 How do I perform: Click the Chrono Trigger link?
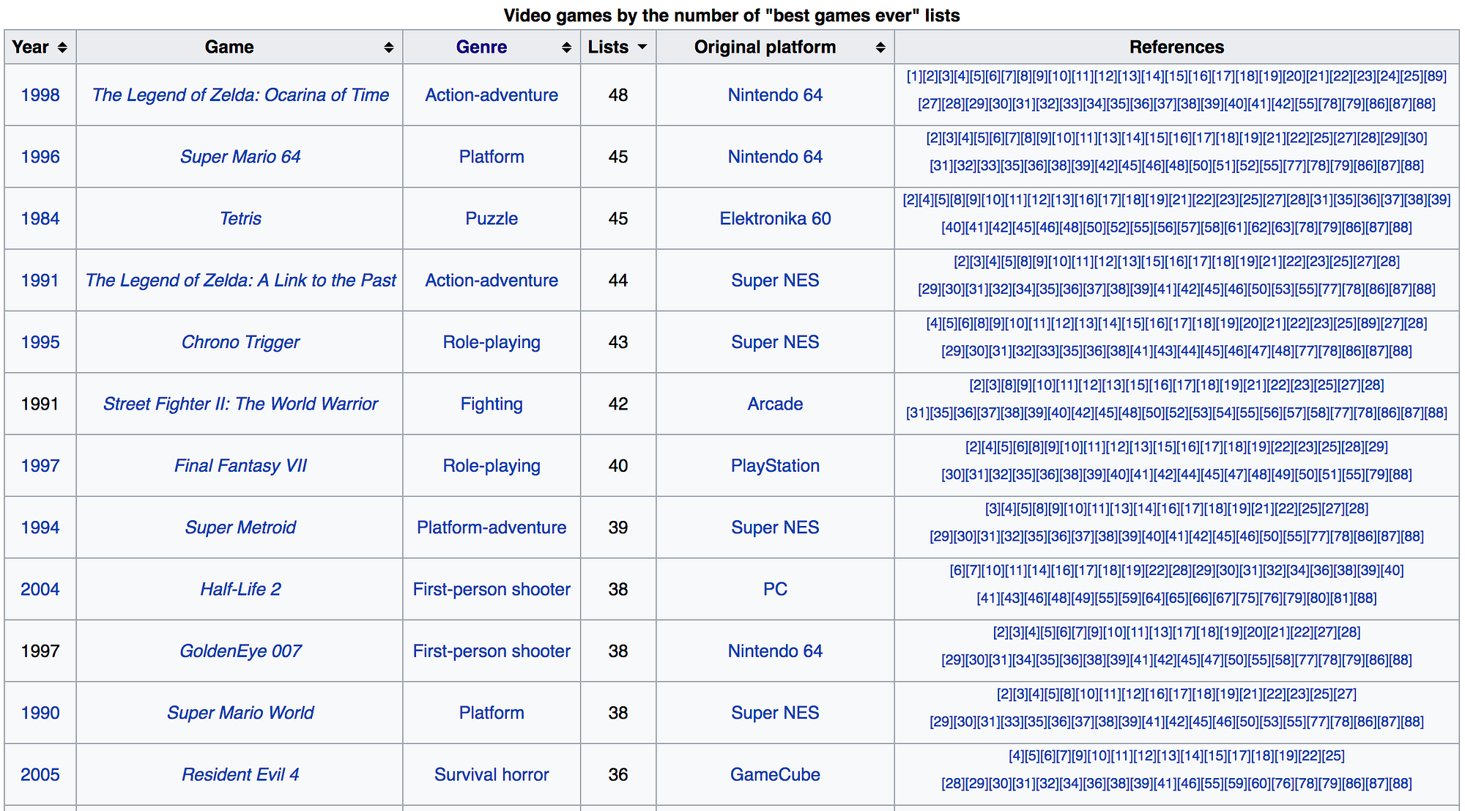coord(240,342)
